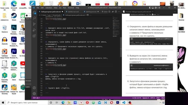Click the Windows Start button

(3, 103)
